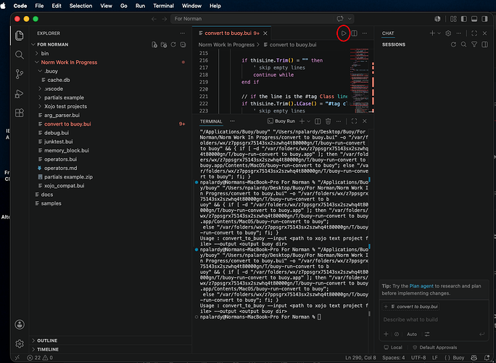Open the chat tools configuration
The image size is (496, 363).
(x=427, y=334)
